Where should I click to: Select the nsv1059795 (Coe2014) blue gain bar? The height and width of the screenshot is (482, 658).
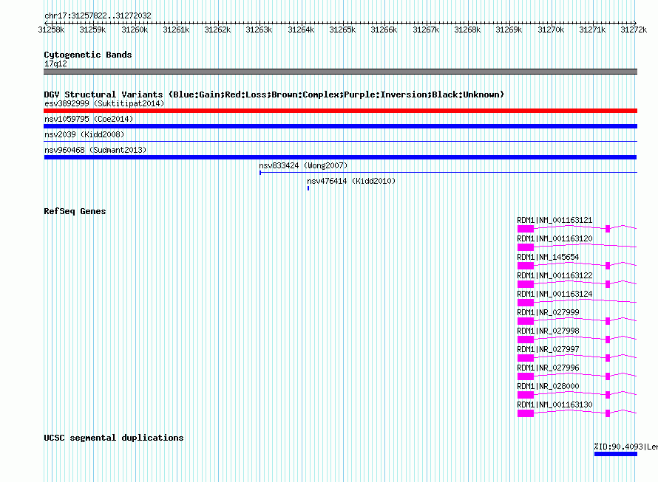(340, 126)
